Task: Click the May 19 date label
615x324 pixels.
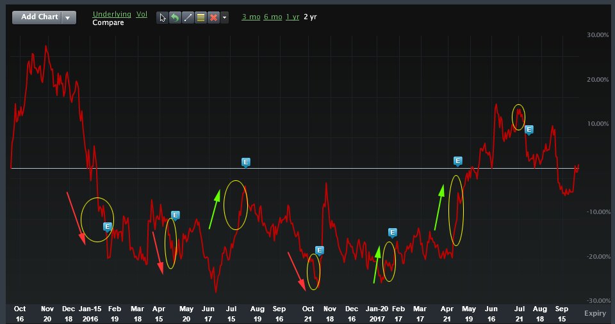Action: pos(469,314)
